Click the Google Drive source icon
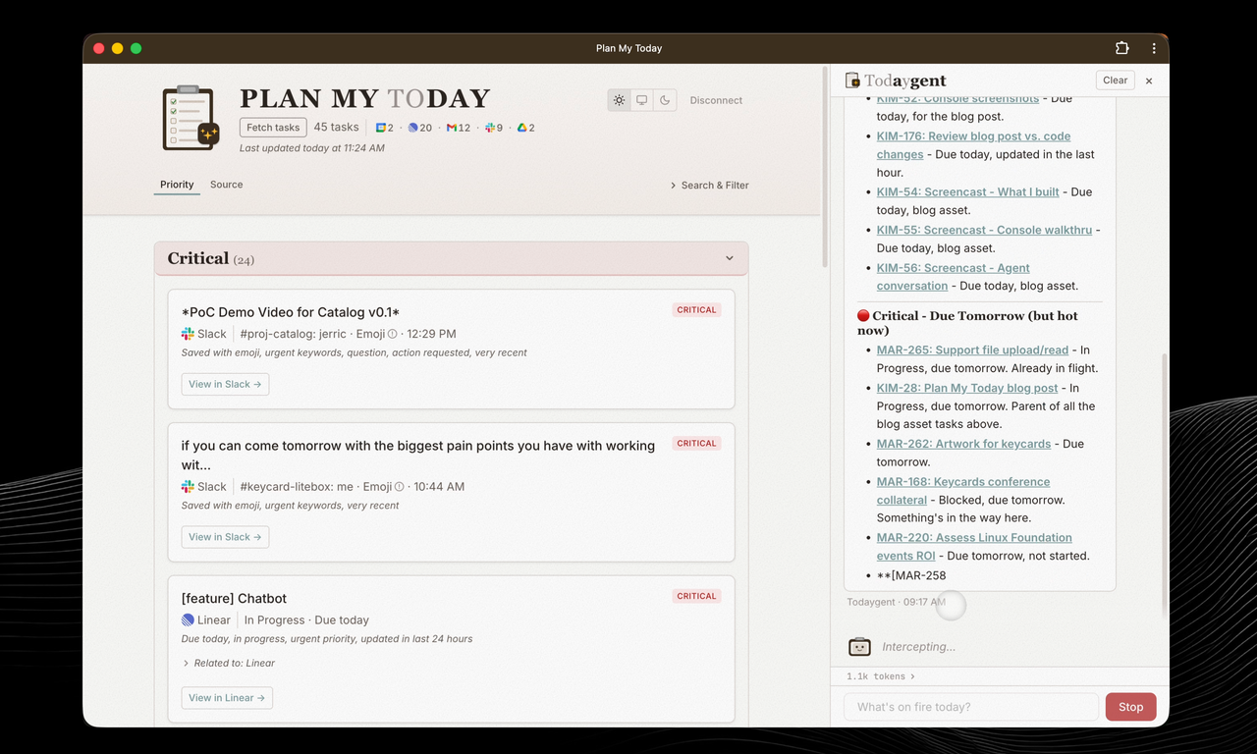1257x754 pixels. [x=522, y=128]
